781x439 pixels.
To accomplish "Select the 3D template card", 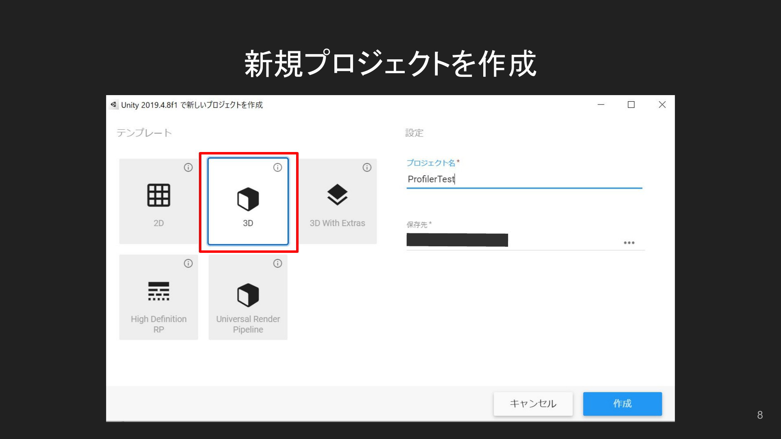I will [248, 201].
